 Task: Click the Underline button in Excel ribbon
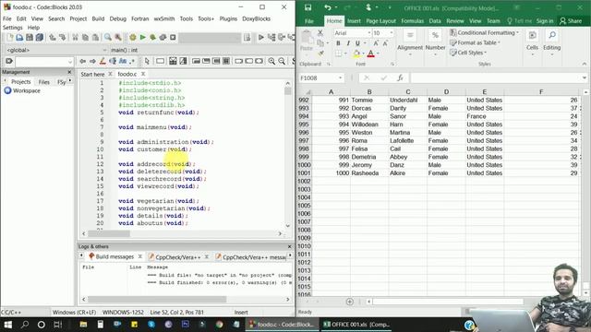click(x=357, y=43)
